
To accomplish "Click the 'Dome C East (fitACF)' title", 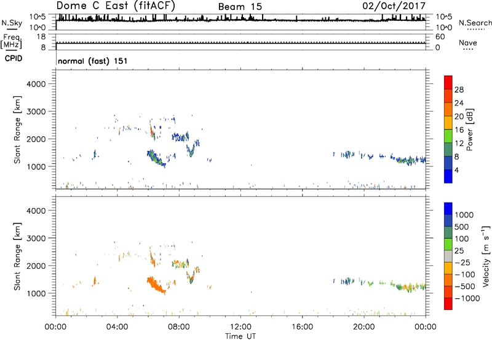I will (x=116, y=6).
